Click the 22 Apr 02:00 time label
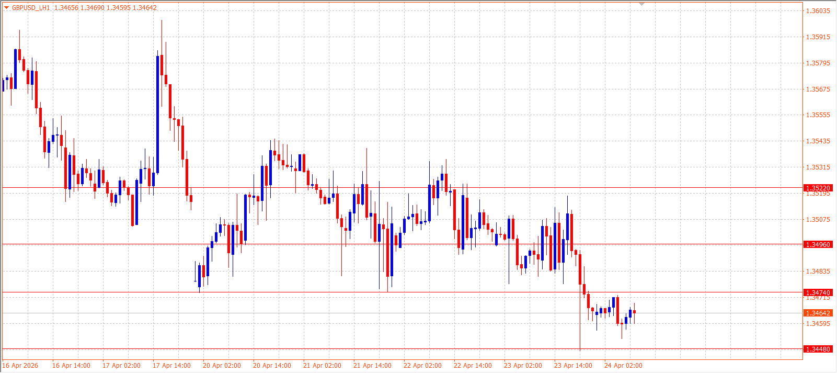 (422, 366)
